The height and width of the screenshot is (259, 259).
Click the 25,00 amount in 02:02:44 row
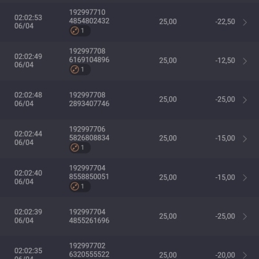click(x=168, y=138)
